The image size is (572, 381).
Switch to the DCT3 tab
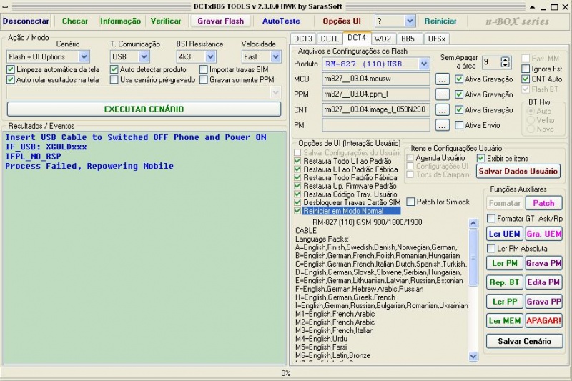303,39
